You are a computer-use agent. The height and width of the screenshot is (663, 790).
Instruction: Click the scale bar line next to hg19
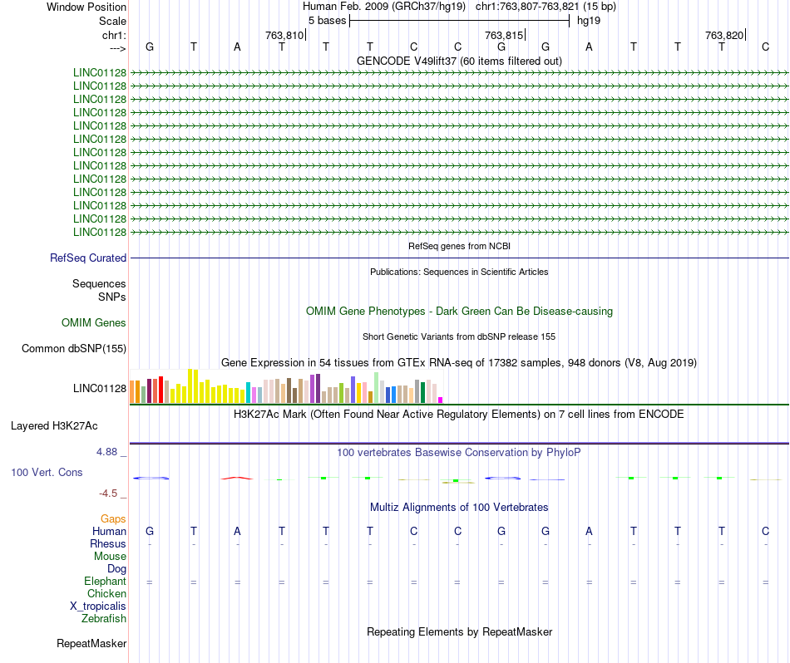coord(459,21)
